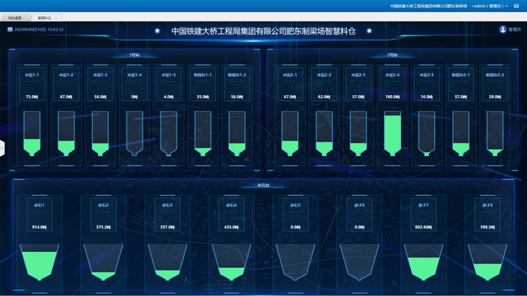Expand the admin account dropdown arrow
The width and height of the screenshot is (527, 296).
506,6
